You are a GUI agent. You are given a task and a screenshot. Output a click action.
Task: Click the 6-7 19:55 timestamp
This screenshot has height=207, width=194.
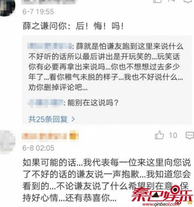38,12
